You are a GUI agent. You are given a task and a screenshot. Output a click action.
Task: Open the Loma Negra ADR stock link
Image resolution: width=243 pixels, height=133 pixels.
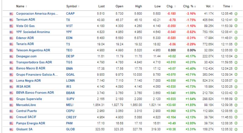point(29,80)
